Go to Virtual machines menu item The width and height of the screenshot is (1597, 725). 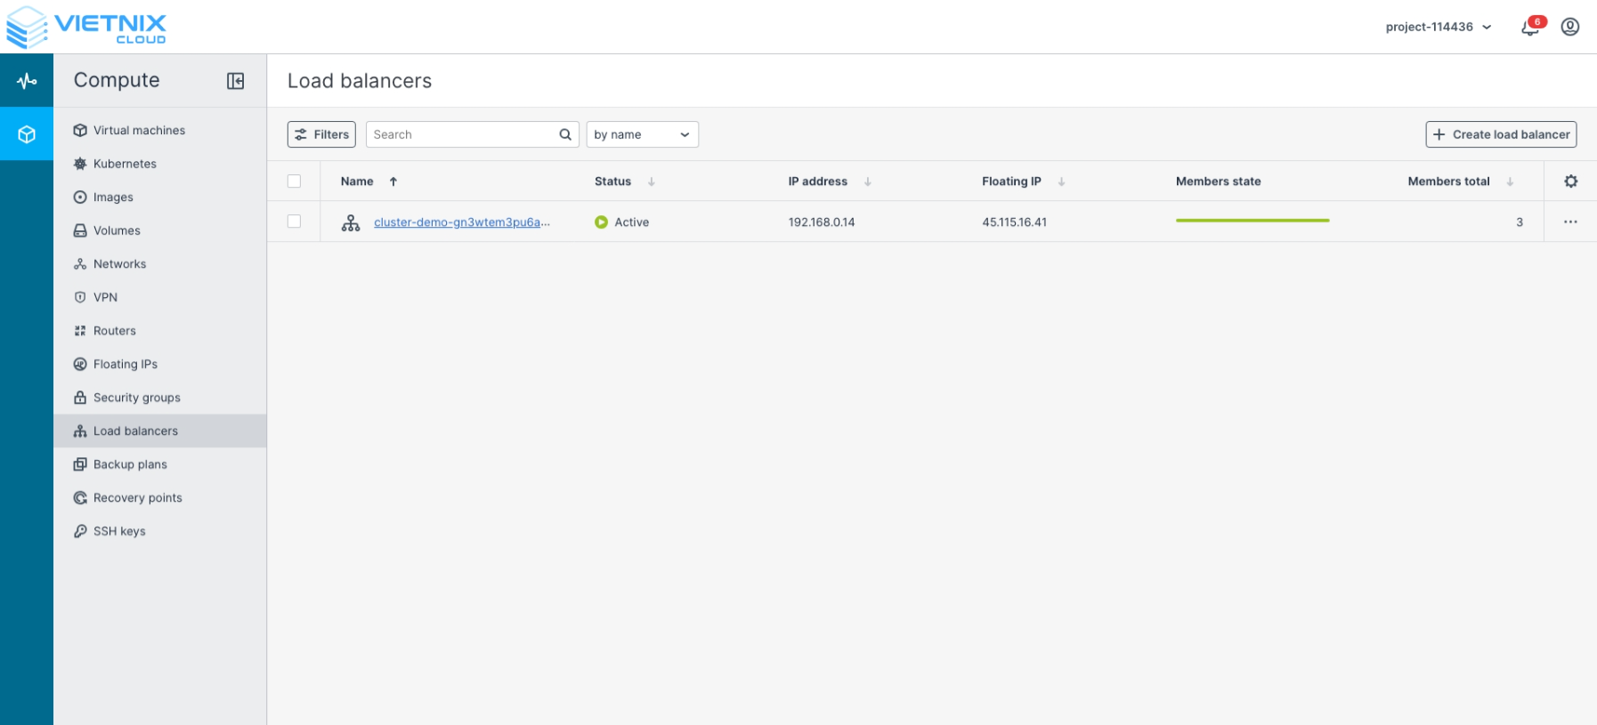(x=160, y=131)
